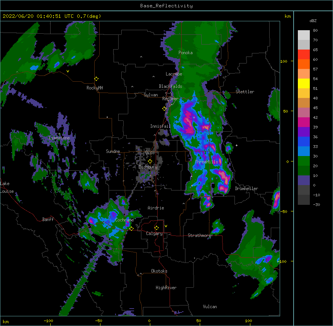This screenshot has height=326, width=333.
Task: Click the ThreeHills label
Action: pyautogui.click(x=206, y=162)
